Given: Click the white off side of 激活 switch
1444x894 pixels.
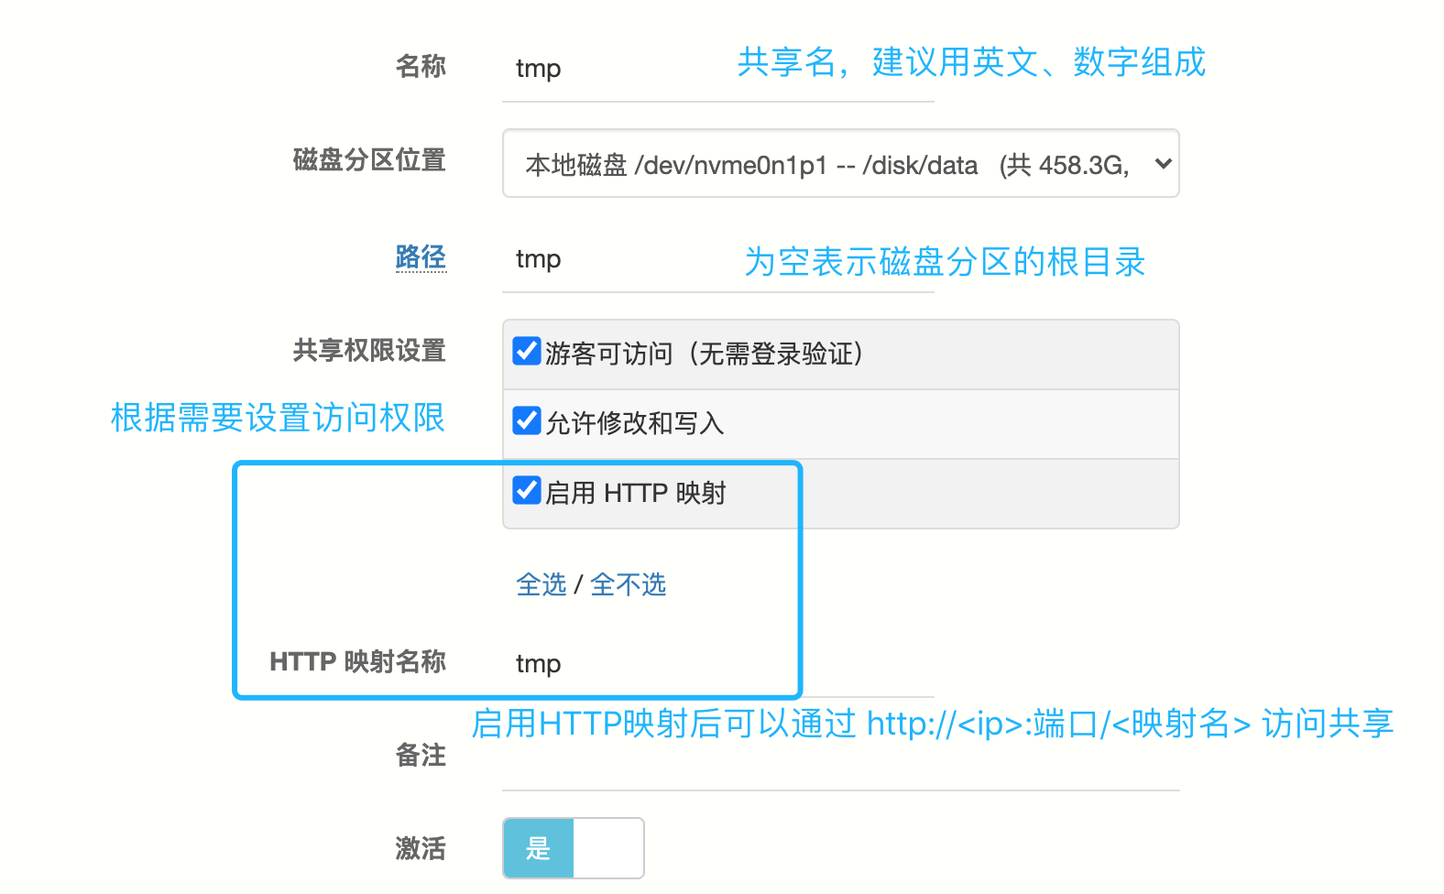Looking at the screenshot, I should click(x=607, y=848).
